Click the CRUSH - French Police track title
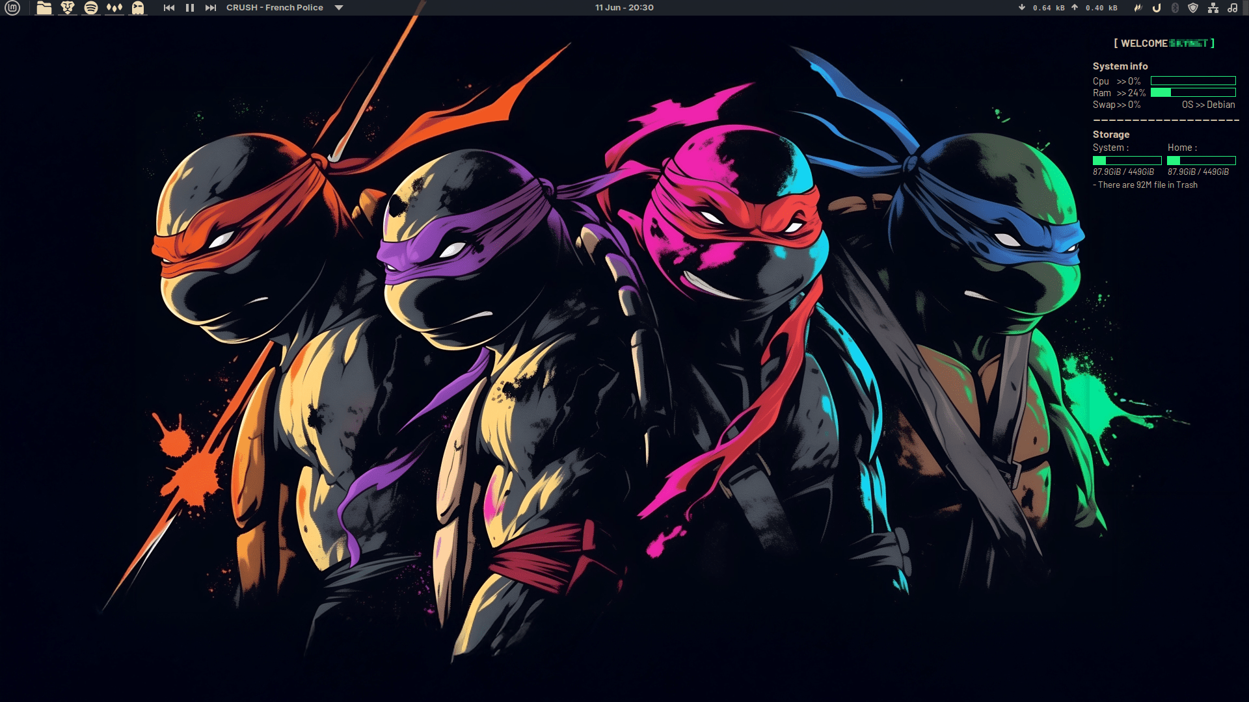Viewport: 1249px width, 702px height. [275, 8]
